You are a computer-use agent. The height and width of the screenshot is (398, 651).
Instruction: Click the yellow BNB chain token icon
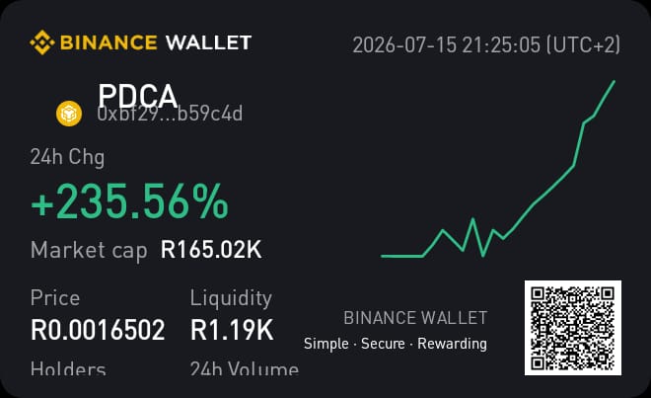(x=69, y=114)
